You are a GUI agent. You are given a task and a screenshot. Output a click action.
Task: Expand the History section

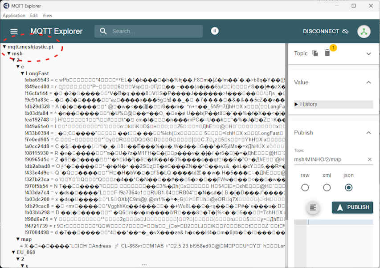coord(334,104)
